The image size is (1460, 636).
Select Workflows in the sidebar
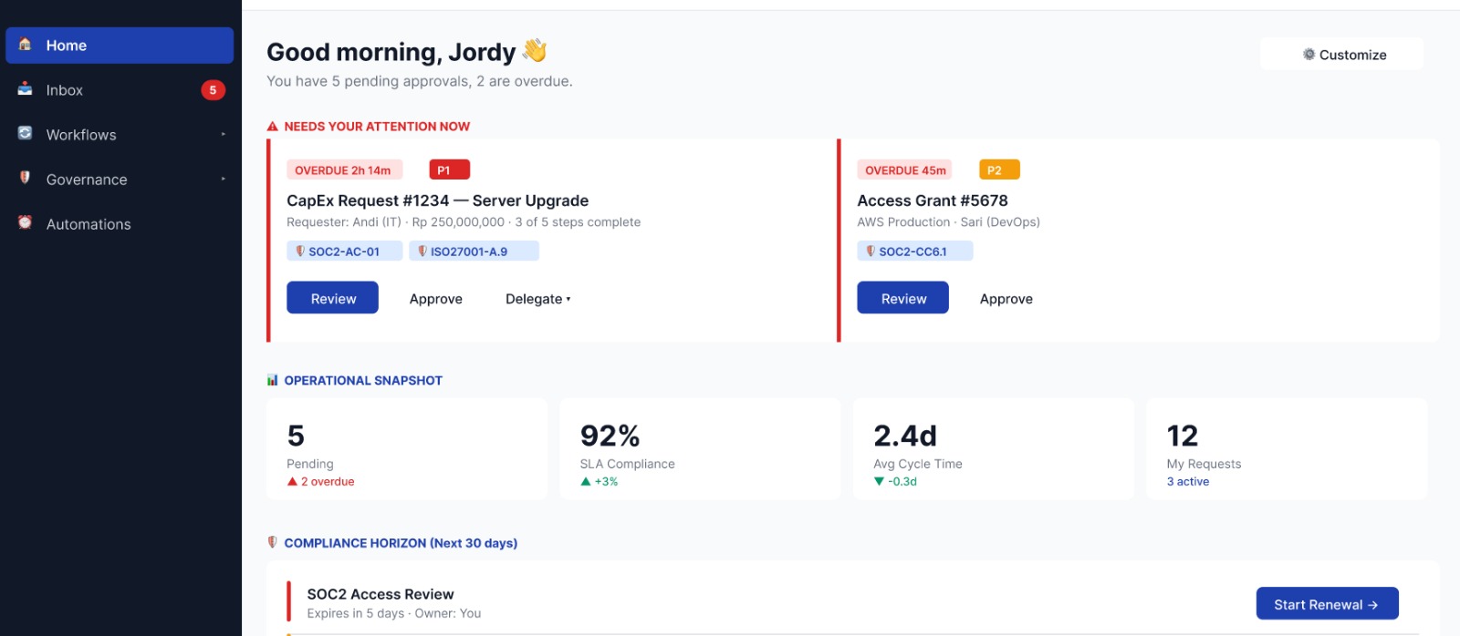point(120,135)
